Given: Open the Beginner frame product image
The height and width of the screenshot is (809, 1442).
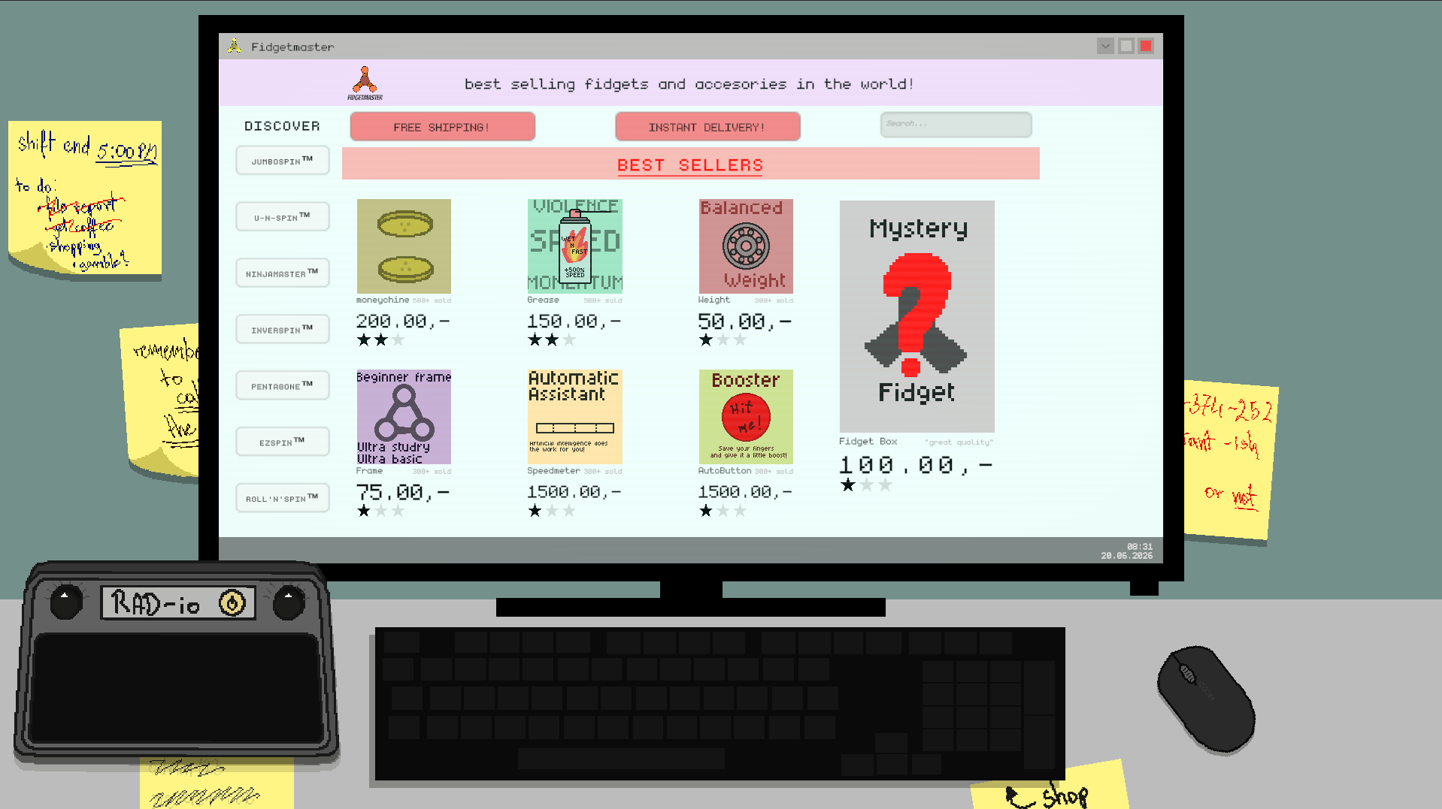Looking at the screenshot, I should 404,417.
